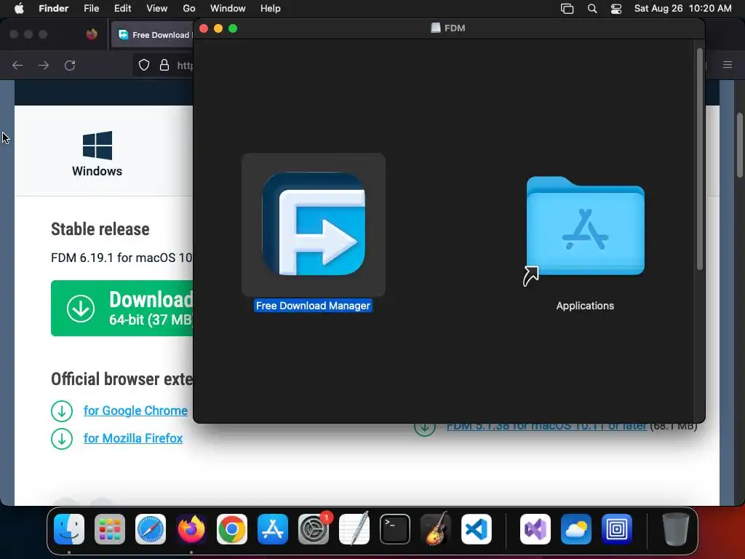The image size is (745, 559).
Task: Open the Firefox hamburger menu
Action: [x=728, y=65]
